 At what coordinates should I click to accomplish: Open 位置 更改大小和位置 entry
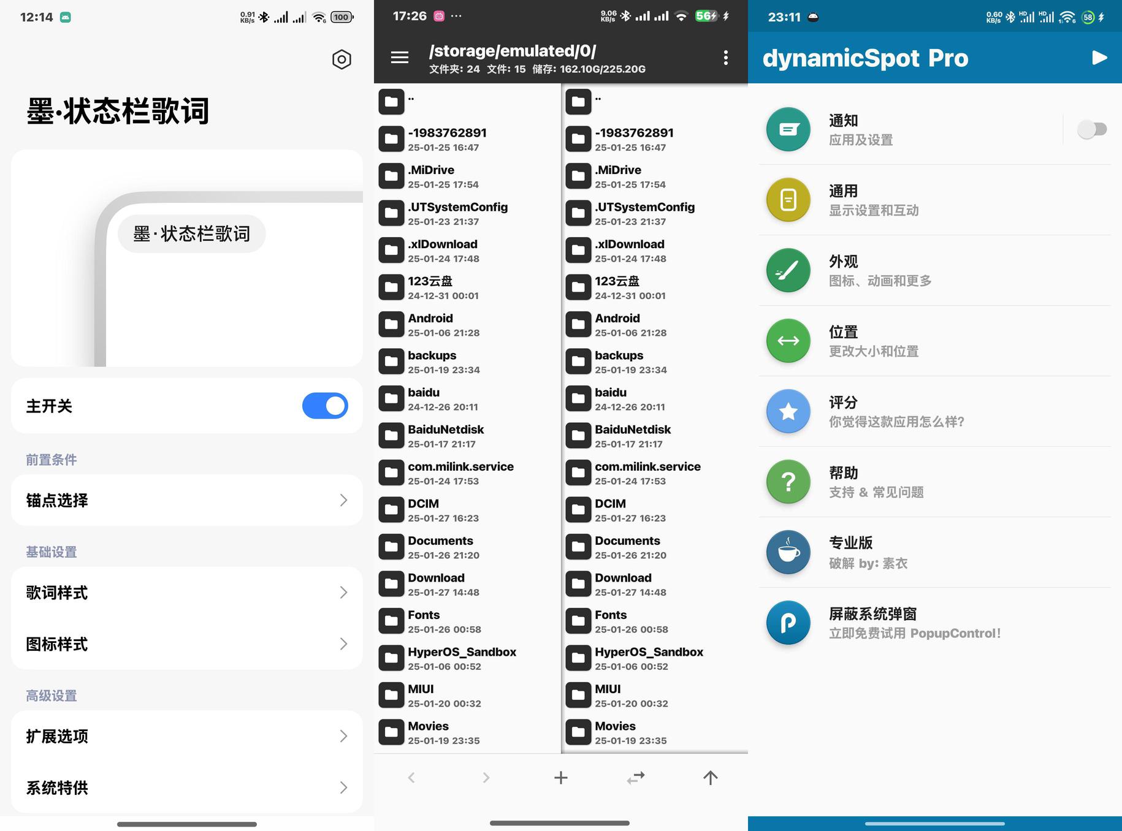tap(935, 341)
